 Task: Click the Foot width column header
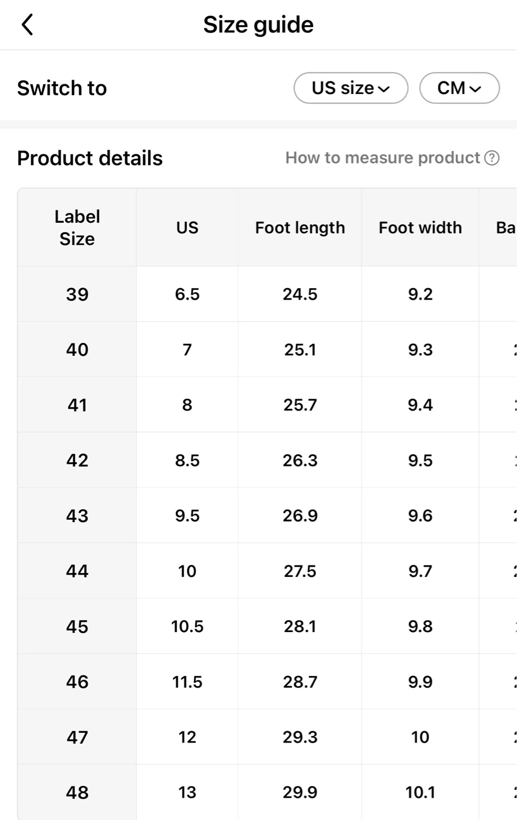click(420, 228)
